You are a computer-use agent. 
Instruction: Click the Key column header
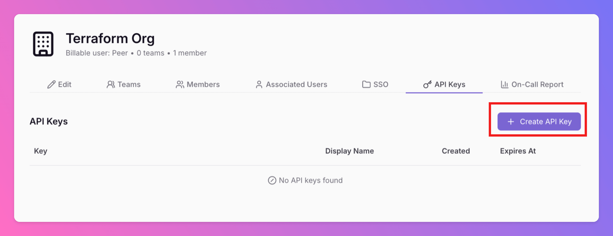tap(41, 151)
